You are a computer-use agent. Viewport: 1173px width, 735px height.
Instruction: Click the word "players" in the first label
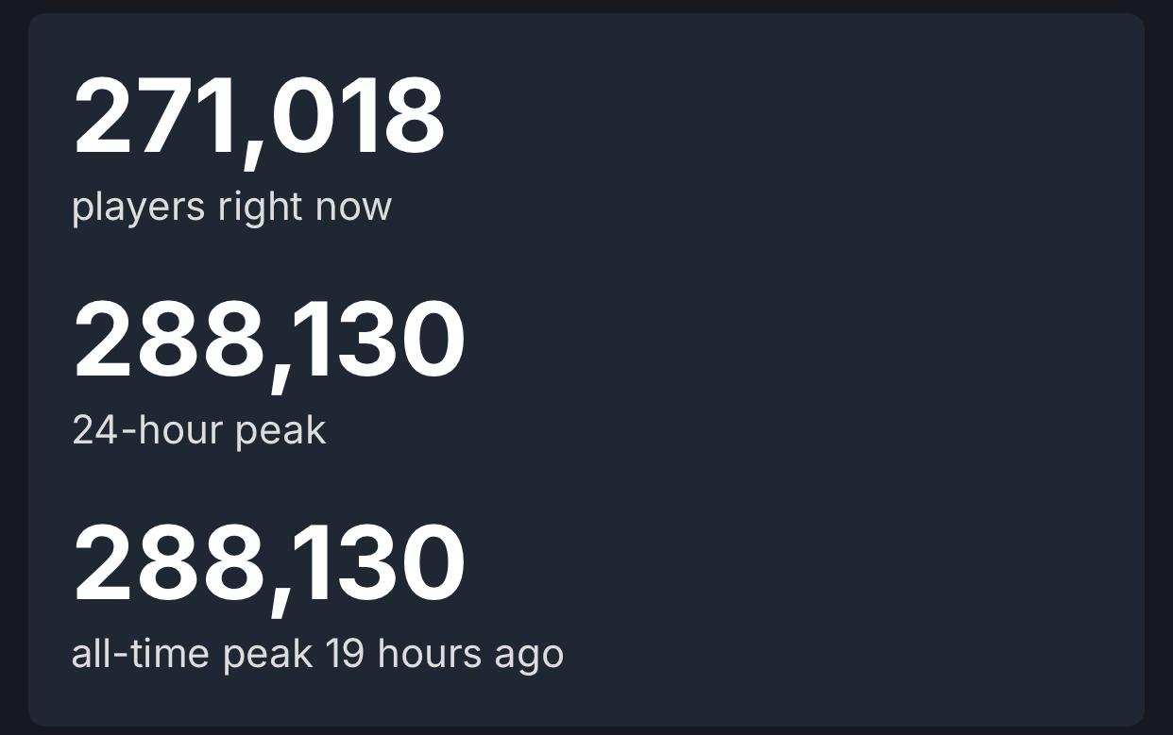[x=138, y=208]
